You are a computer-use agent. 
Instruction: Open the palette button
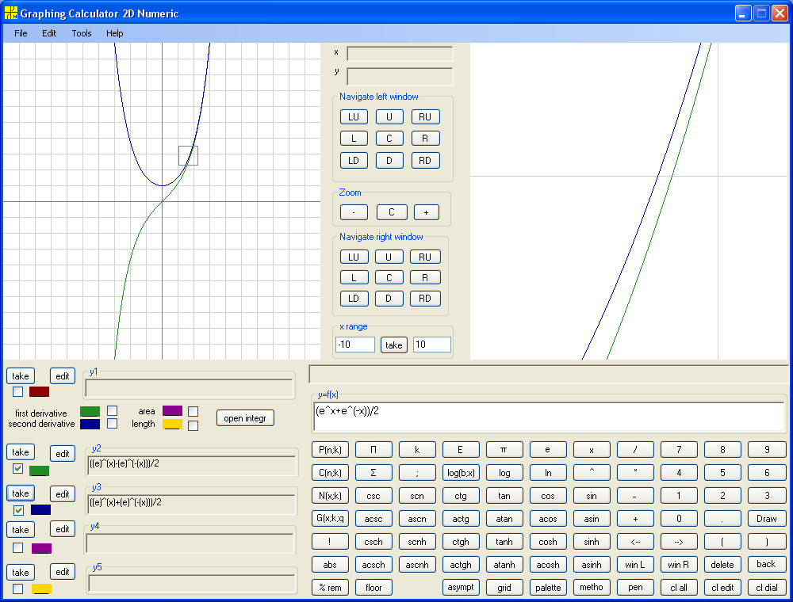click(548, 588)
